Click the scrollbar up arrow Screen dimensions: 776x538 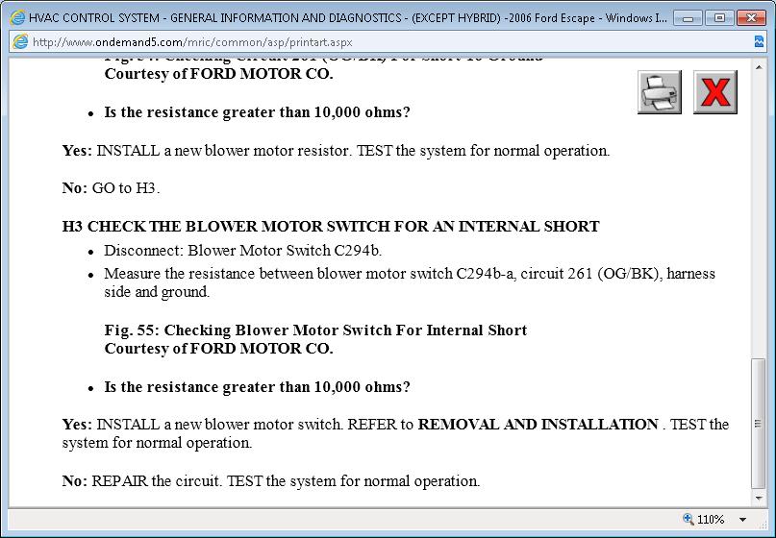pos(759,66)
